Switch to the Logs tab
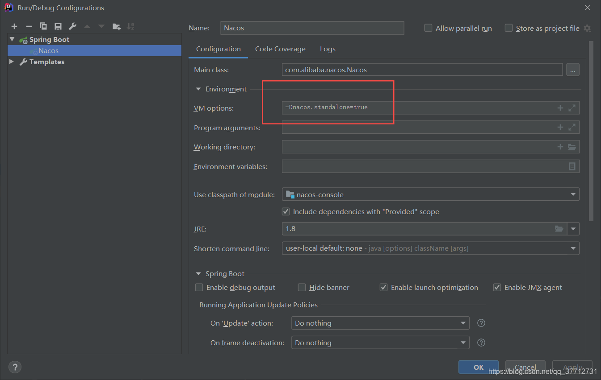 click(328, 49)
